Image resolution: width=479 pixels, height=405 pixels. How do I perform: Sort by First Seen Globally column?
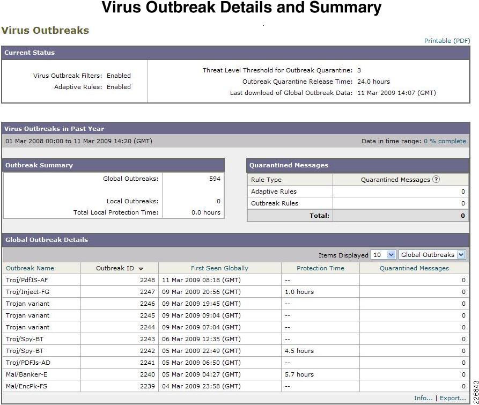219,268
